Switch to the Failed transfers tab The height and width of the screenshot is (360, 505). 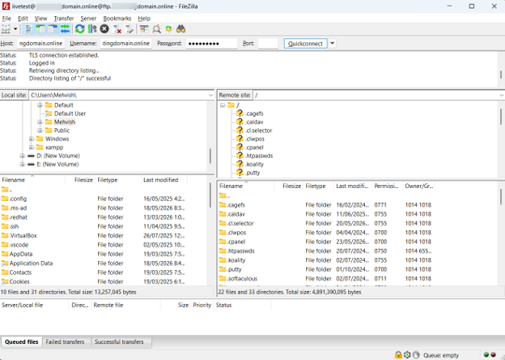(65, 341)
